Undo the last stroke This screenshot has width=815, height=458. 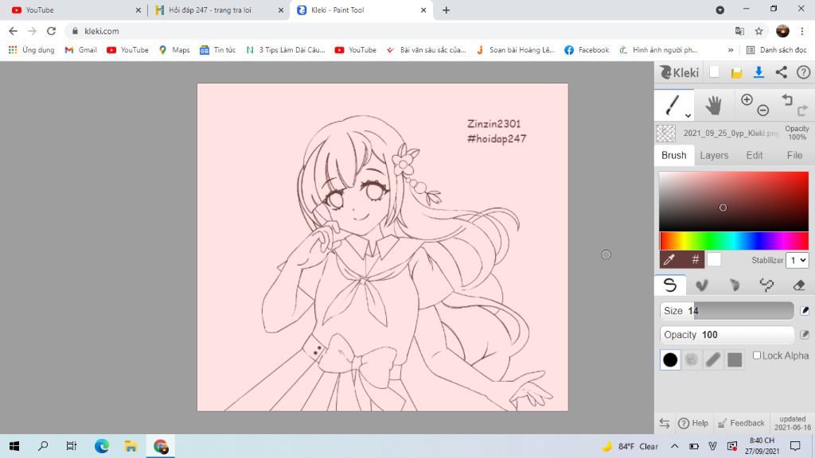787,99
